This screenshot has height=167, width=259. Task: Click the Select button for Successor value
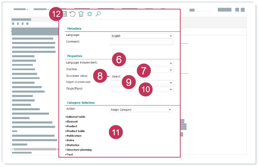pos(116,77)
